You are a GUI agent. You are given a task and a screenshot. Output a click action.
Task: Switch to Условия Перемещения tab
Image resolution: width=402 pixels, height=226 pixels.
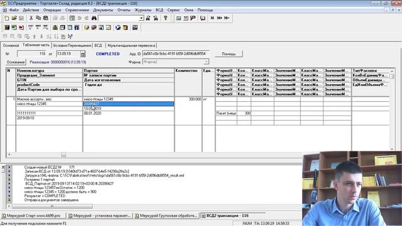pyautogui.click(x=72, y=45)
